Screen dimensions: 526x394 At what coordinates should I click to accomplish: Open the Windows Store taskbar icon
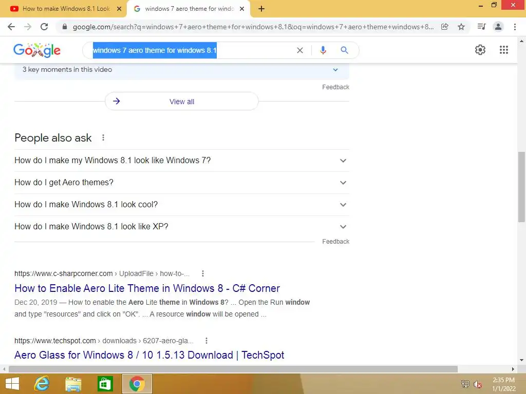click(105, 384)
